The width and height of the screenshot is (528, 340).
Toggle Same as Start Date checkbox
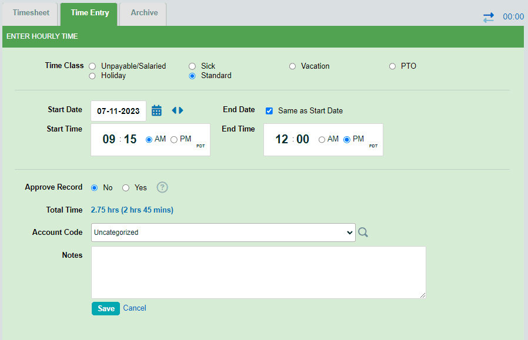click(269, 111)
